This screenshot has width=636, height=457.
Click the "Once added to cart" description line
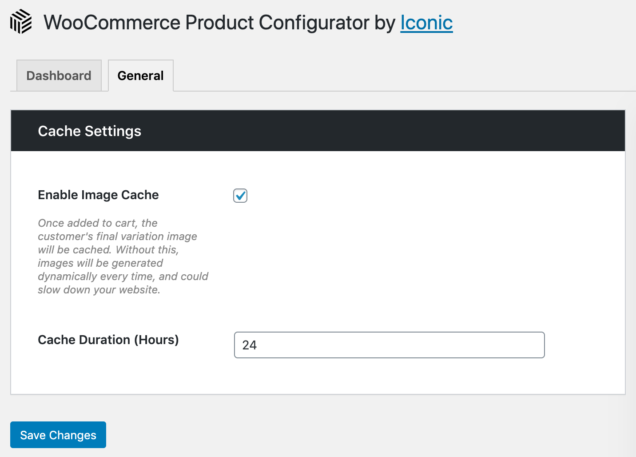[x=98, y=223]
